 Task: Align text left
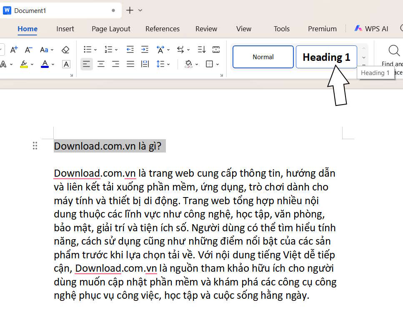point(86,64)
